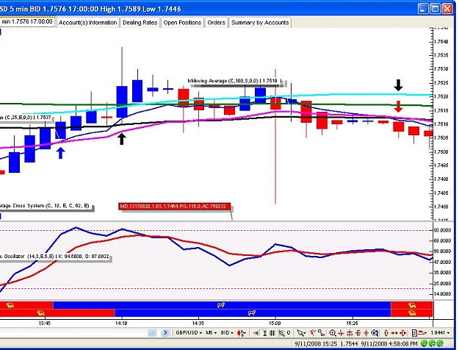Click the bear icon in lower left red bar
The width and height of the screenshot is (459, 350).
pyautogui.click(x=40, y=312)
